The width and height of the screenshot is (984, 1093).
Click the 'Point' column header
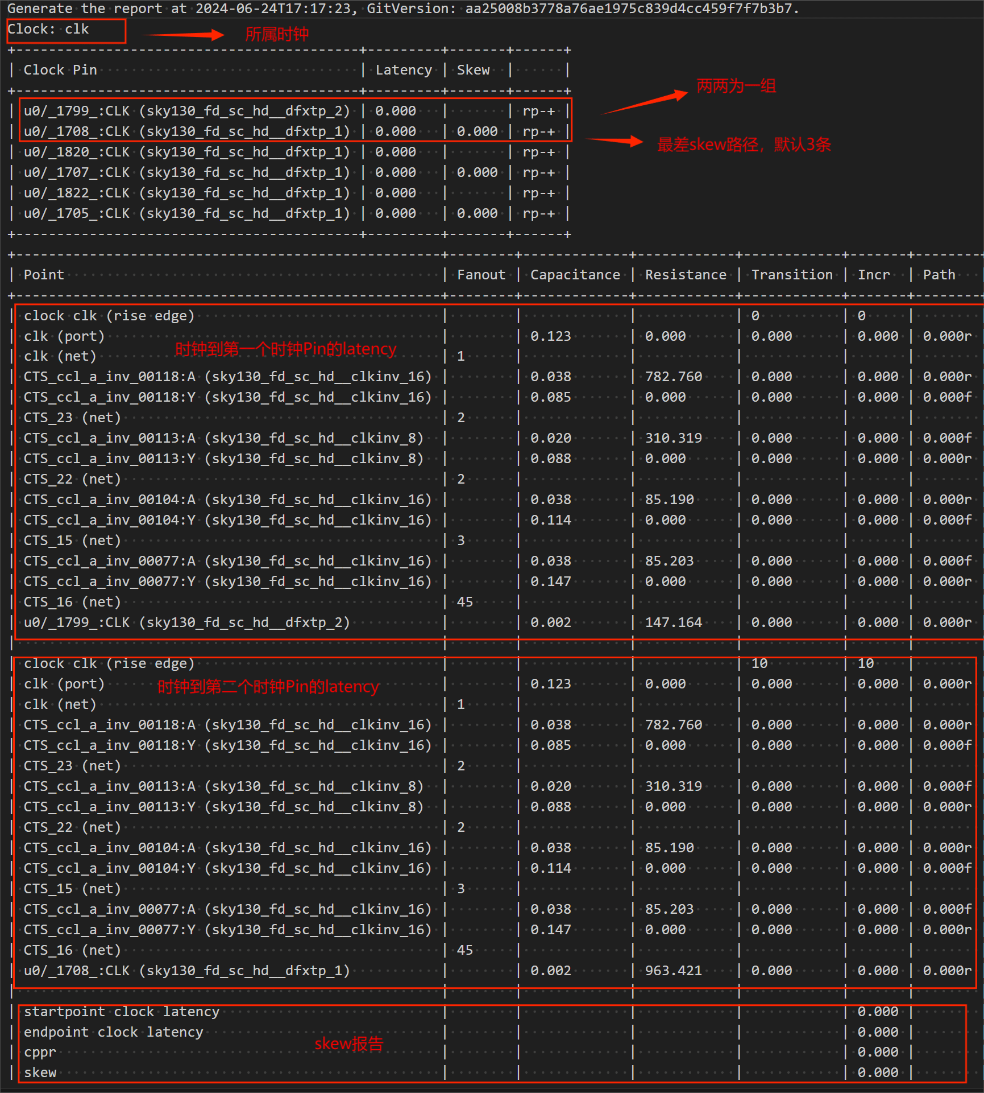tap(44, 275)
